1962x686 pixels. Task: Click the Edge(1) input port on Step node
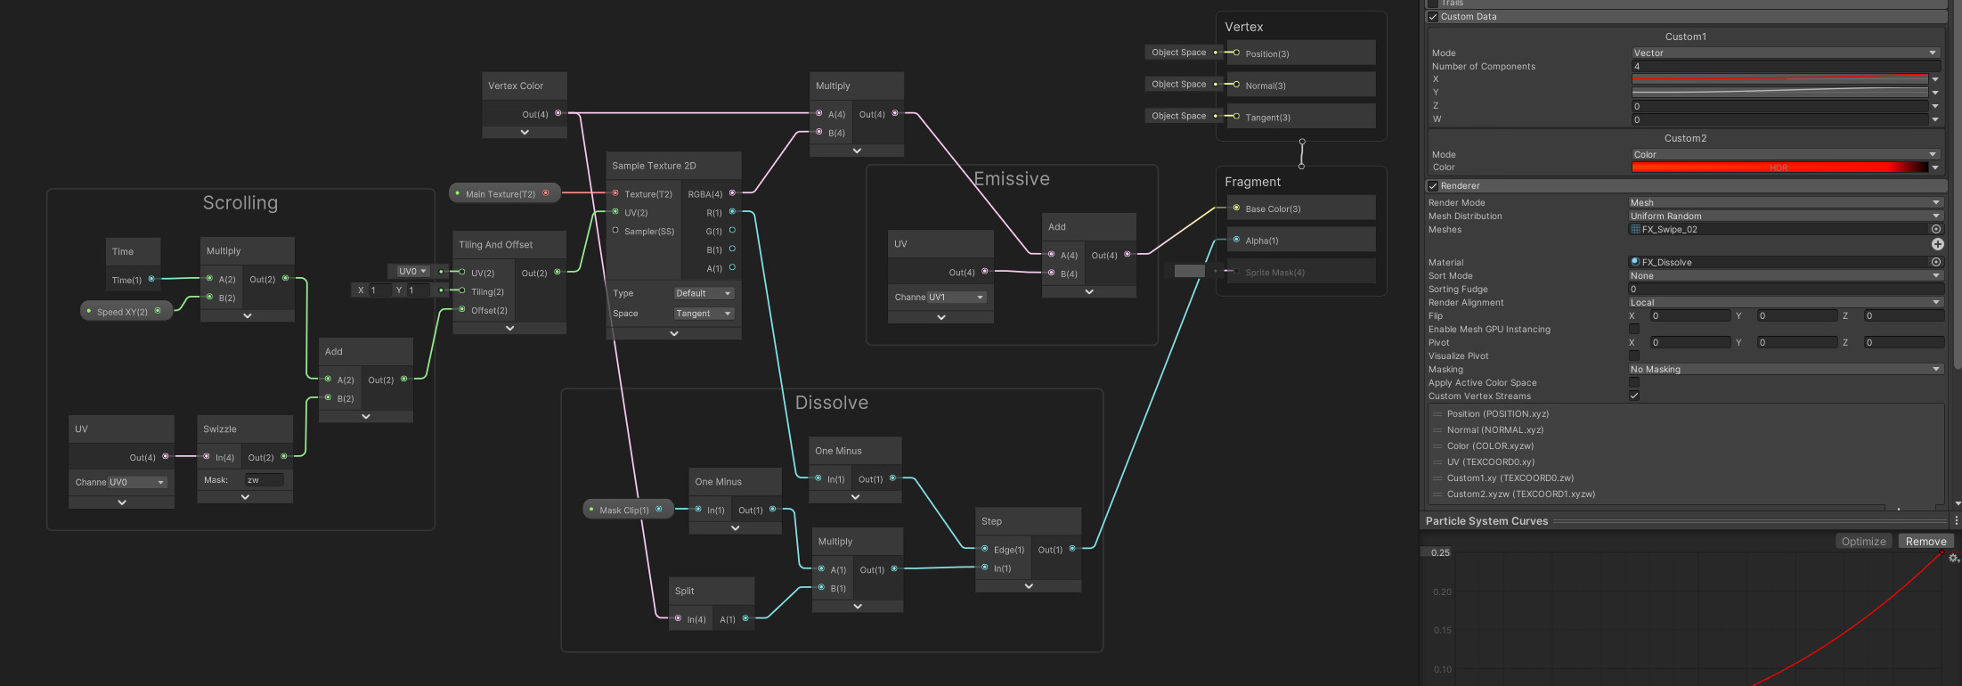pyautogui.click(x=984, y=549)
